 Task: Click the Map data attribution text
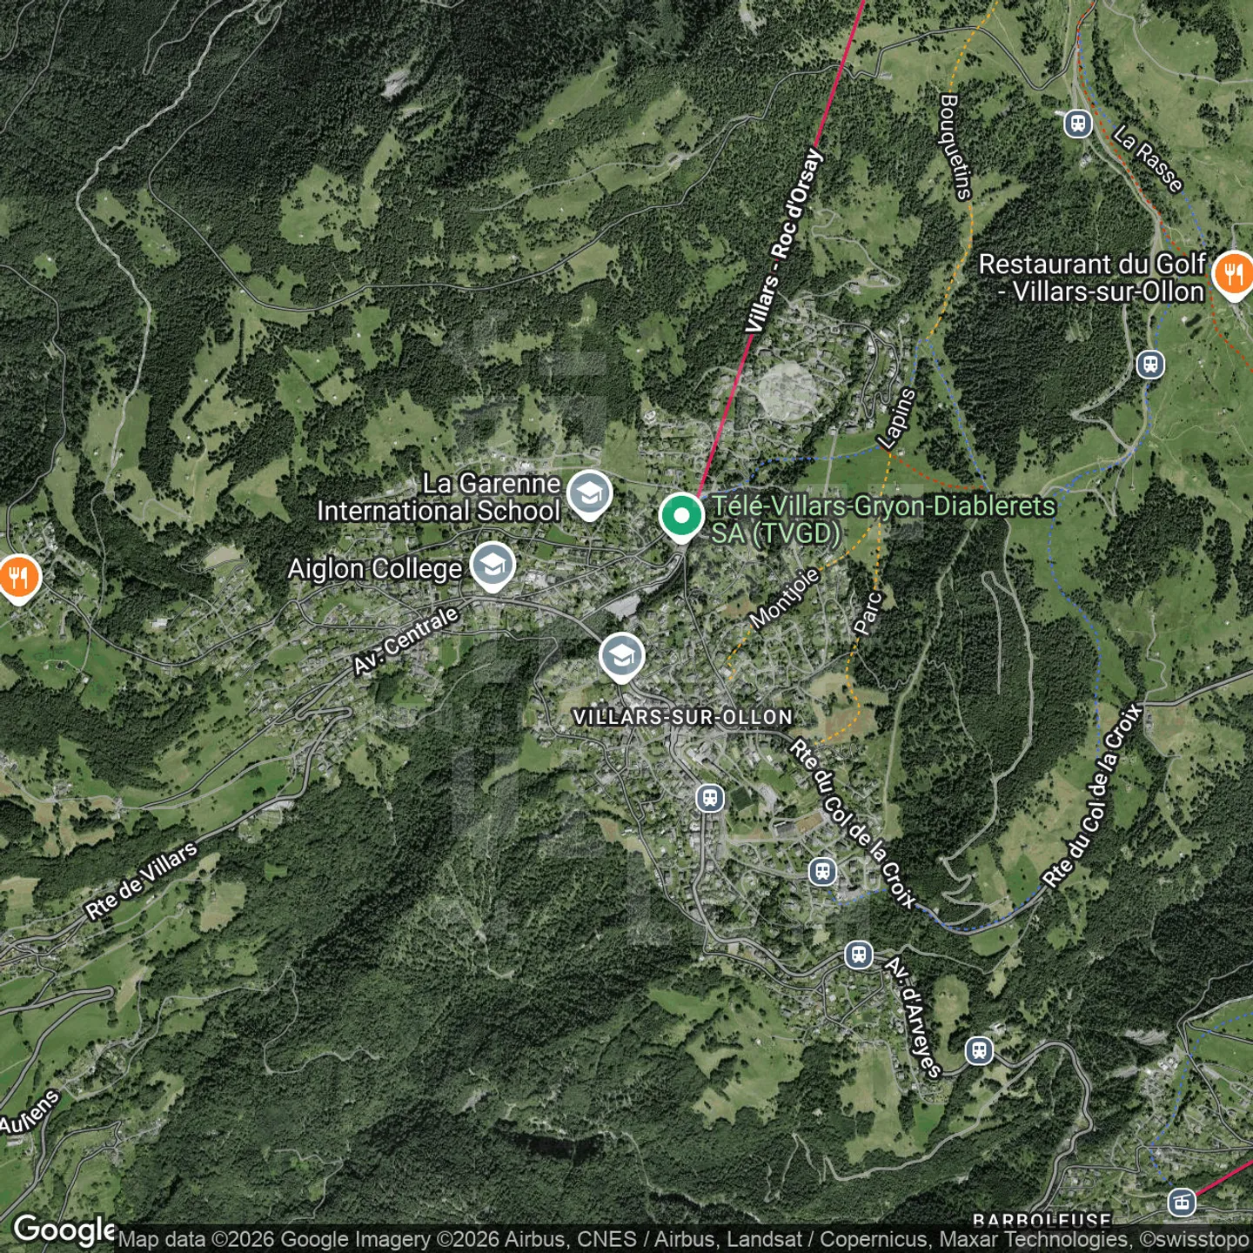point(684,1239)
